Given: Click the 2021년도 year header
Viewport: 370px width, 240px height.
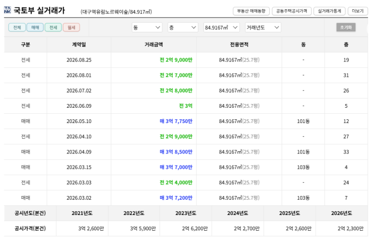Looking at the screenshot, I should (x=82, y=213).
